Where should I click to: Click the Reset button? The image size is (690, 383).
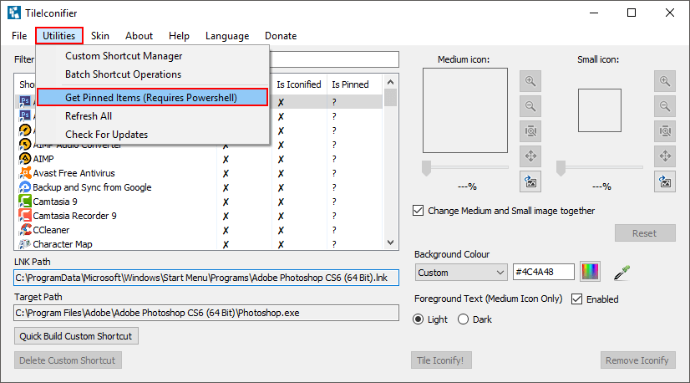(645, 233)
